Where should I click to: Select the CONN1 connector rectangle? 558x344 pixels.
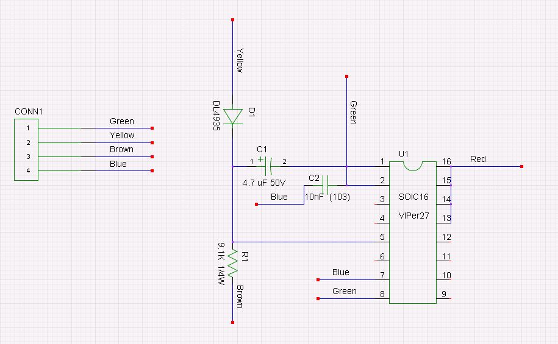26,150
